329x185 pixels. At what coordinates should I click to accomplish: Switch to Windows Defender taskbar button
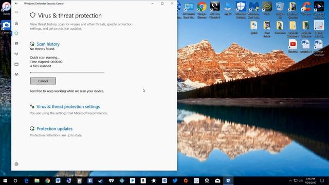click(228, 180)
